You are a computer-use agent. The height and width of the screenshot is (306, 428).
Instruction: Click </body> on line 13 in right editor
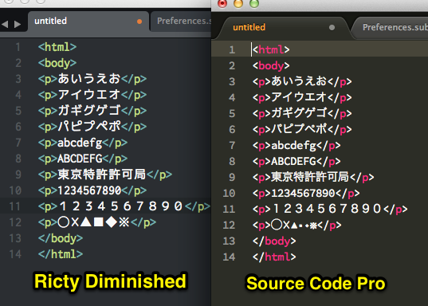[x=274, y=241]
